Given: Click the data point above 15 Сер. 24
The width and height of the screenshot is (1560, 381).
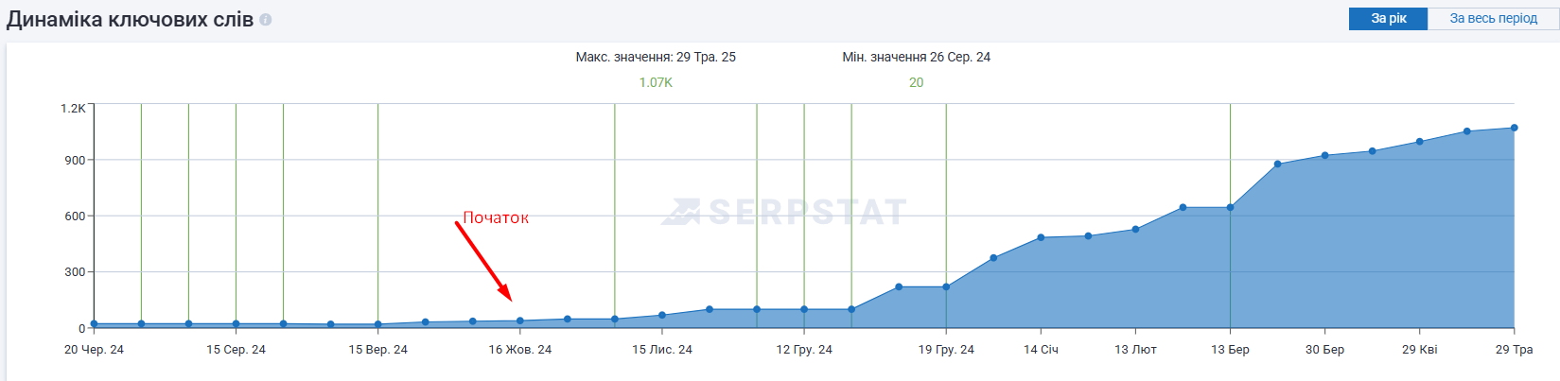Looking at the screenshot, I should [236, 324].
